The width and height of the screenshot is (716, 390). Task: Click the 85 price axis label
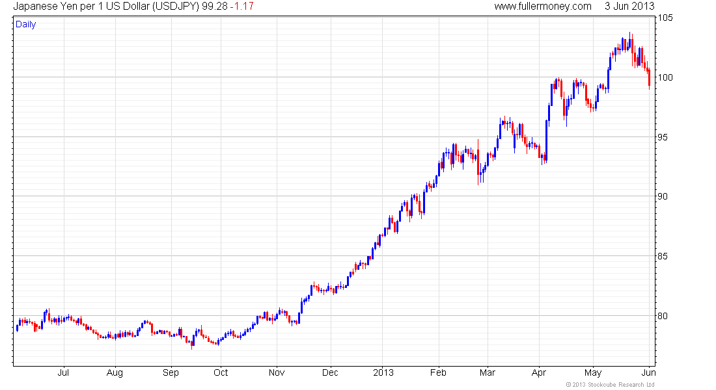click(663, 256)
